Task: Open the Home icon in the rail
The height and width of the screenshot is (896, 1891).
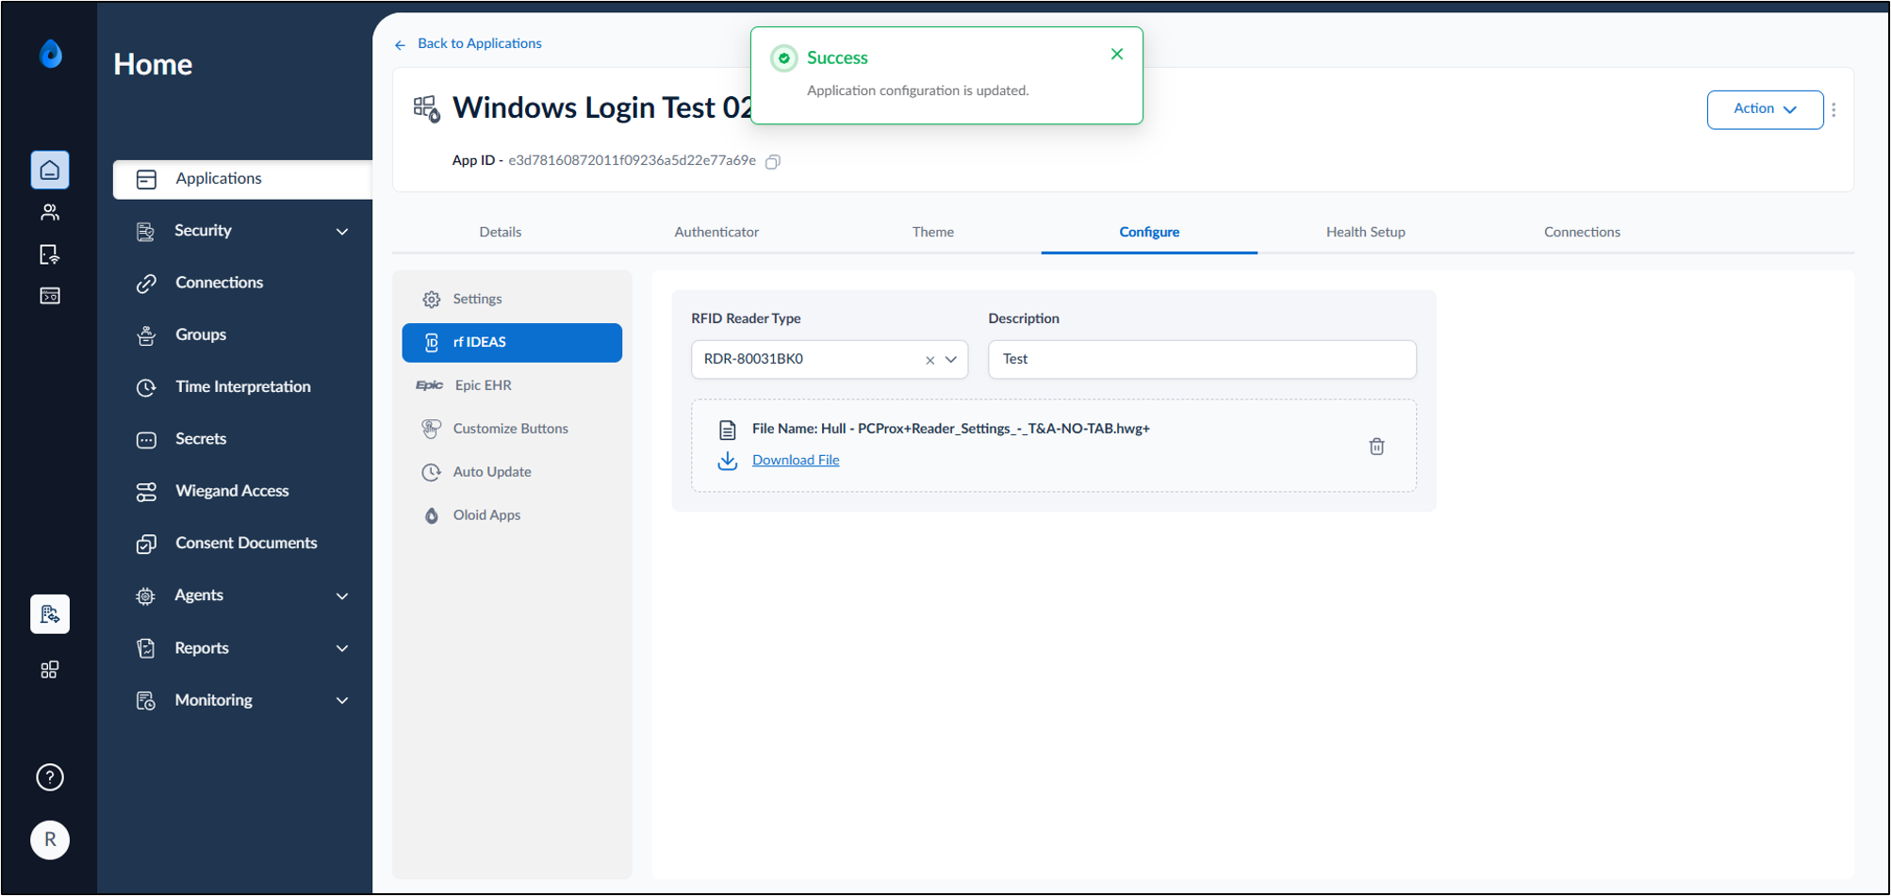Action: [x=50, y=171]
